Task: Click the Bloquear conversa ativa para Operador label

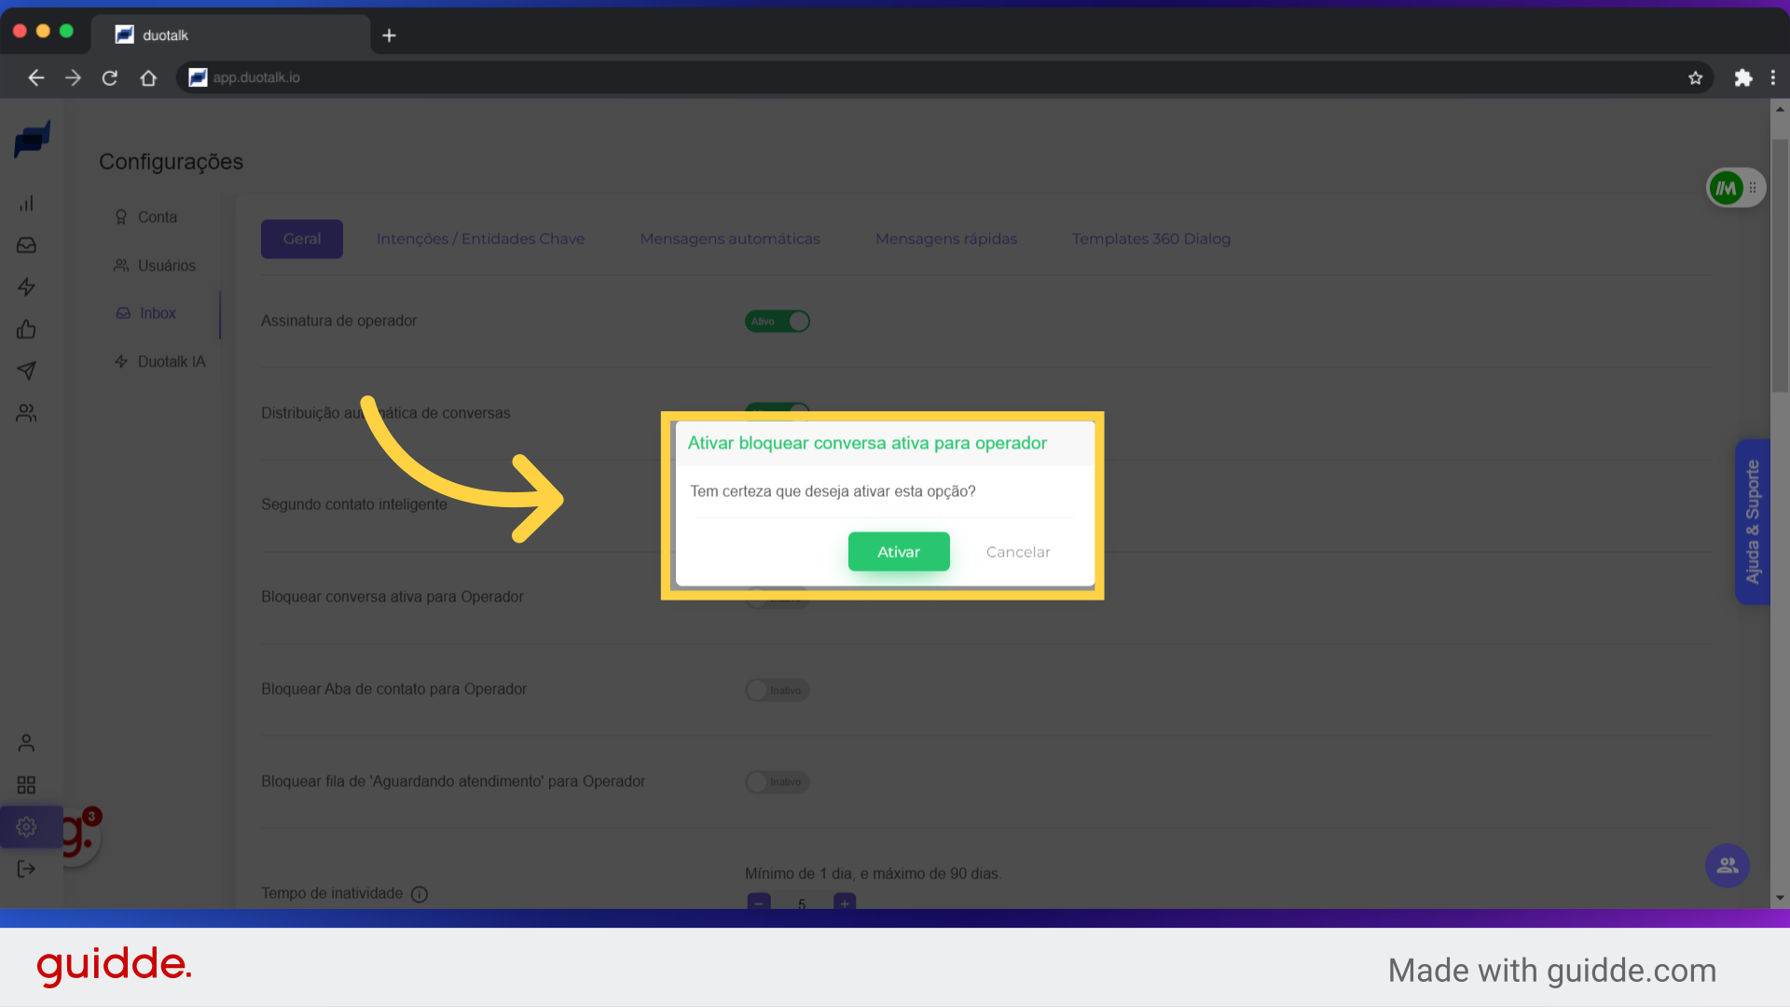Action: [392, 597]
